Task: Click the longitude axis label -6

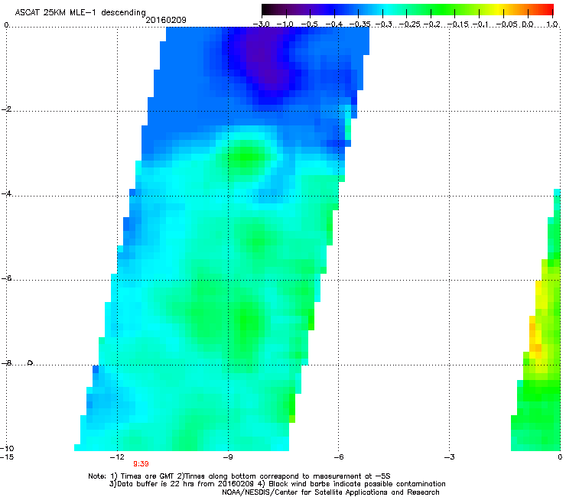Action: 338,457
